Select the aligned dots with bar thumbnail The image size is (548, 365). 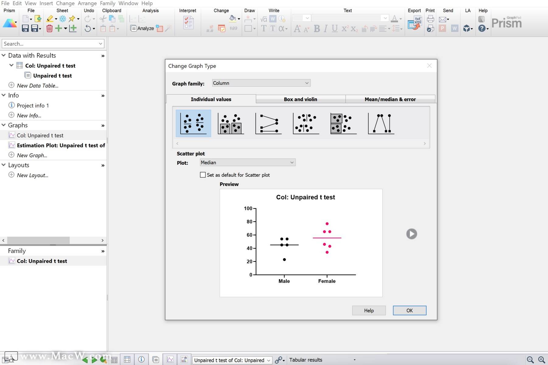[343, 123]
